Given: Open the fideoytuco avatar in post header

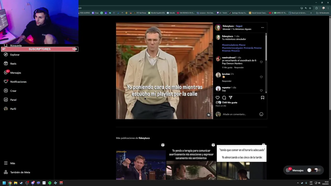Looking at the screenshot, I should (x=218, y=27).
